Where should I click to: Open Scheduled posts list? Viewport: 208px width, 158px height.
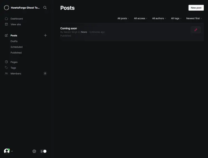[17, 47]
